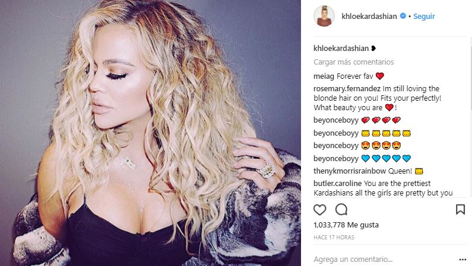This screenshot has width=472, height=266.
Task: Load more comments via Cargar más comentarios
Action: click(354, 62)
